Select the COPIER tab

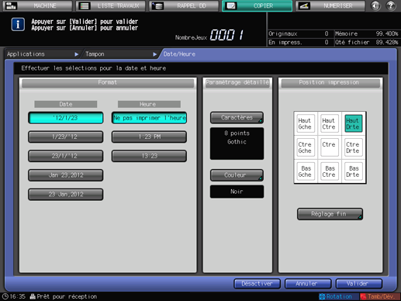click(257, 5)
